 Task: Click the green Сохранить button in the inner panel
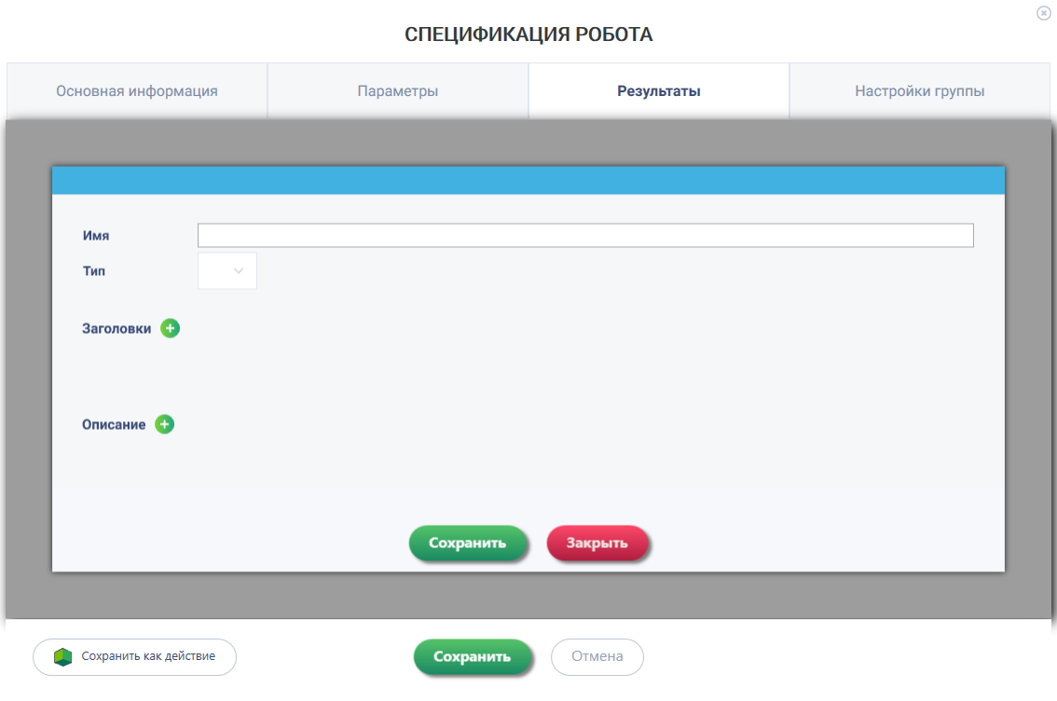click(x=467, y=543)
